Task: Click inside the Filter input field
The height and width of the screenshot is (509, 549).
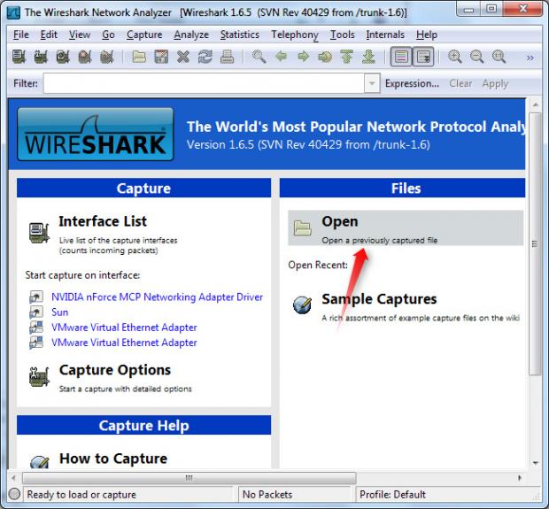Action: [x=204, y=83]
